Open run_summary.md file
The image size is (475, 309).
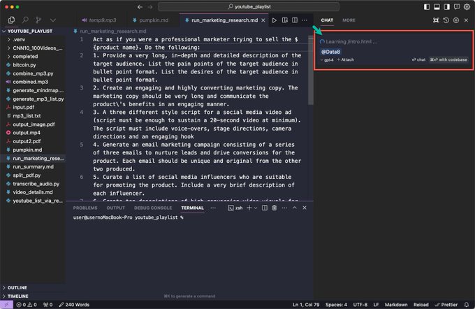33,167
